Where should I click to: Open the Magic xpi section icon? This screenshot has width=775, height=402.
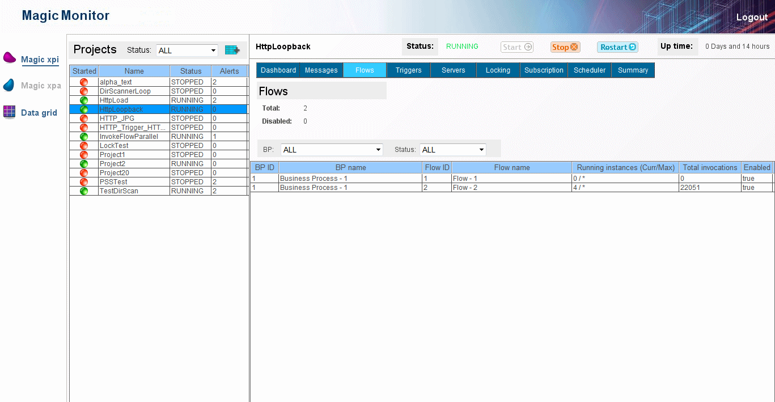pyautogui.click(x=9, y=57)
